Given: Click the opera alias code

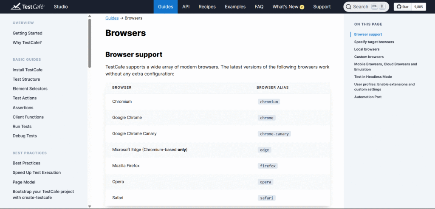Looking at the screenshot, I should click(x=266, y=182).
